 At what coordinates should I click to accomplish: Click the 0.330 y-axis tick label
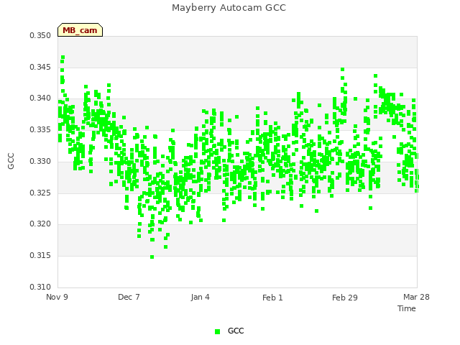pos(40,161)
